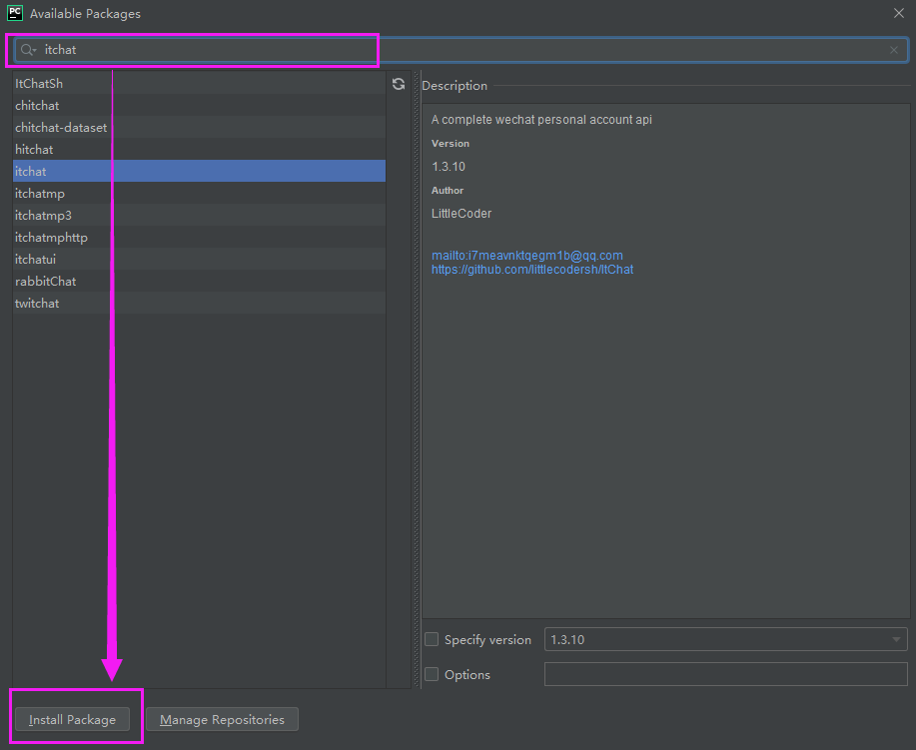This screenshot has width=916, height=750.
Task: Open the github littlecodersh ItChat link
Action: click(x=532, y=270)
